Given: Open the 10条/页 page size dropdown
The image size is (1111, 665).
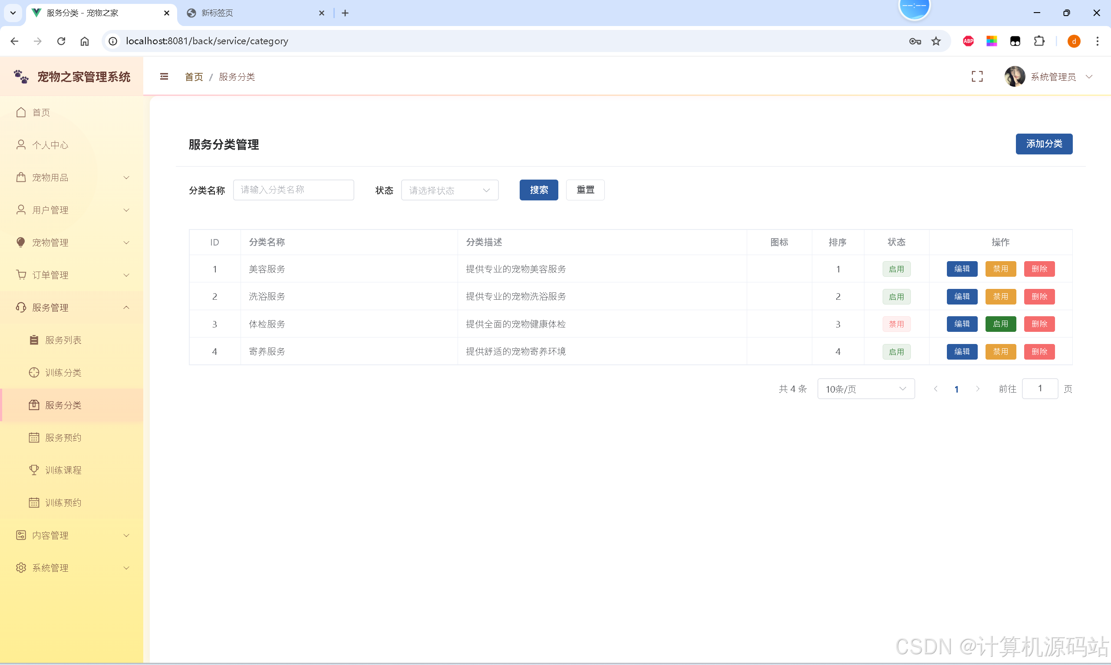Looking at the screenshot, I should point(866,389).
